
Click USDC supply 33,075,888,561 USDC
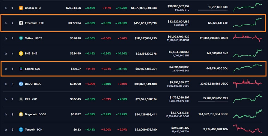click(x=214, y=84)
